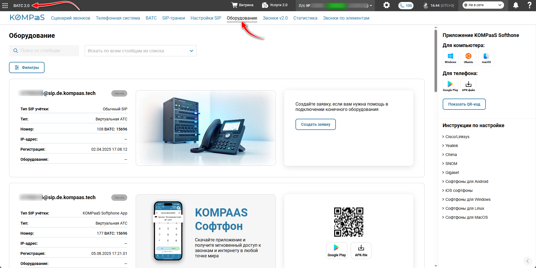This screenshot has width=536, height=268.
Task: Click KOMPaaS Softphone App value
Action: tap(105, 213)
